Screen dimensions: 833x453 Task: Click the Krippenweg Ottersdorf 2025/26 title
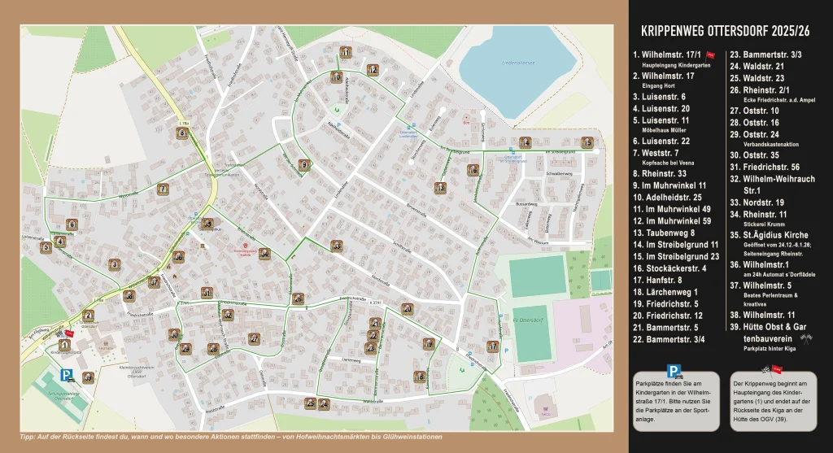tap(725, 31)
